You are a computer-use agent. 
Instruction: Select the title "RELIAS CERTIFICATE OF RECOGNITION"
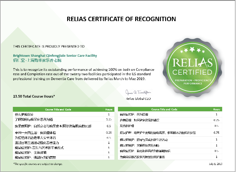point(121,19)
